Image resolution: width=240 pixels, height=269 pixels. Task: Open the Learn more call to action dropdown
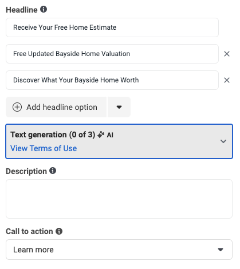tap(119, 250)
